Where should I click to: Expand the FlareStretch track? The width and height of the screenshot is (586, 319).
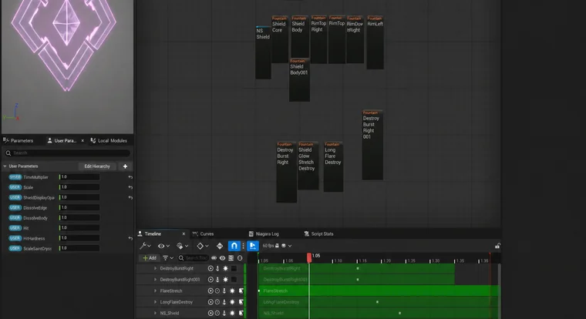pos(155,290)
